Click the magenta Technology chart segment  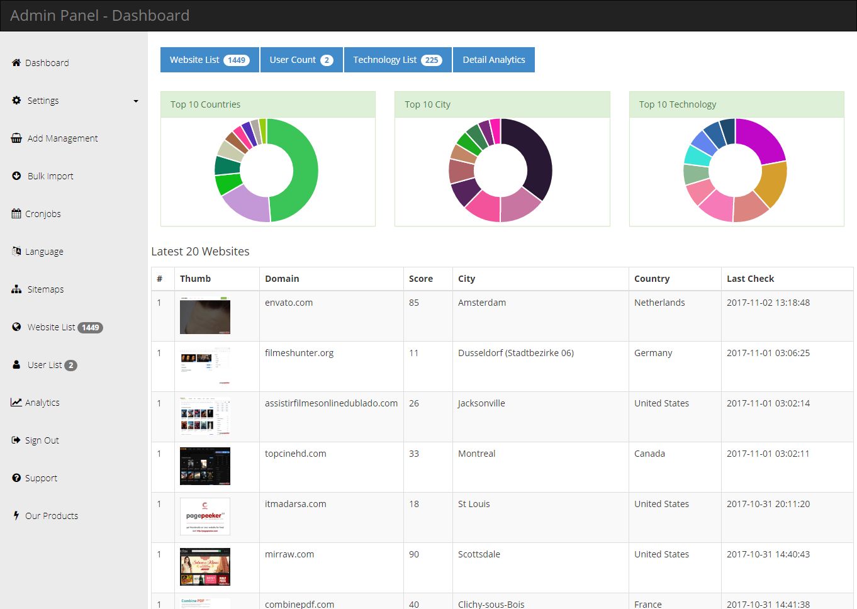(762, 140)
